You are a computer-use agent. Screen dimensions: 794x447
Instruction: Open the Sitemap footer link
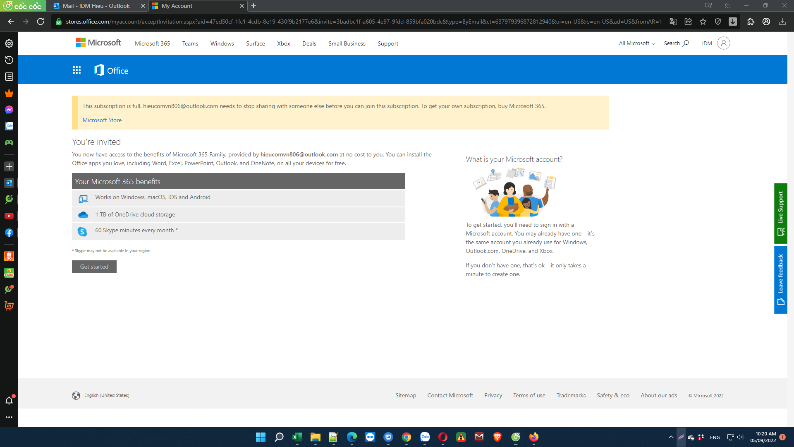[406, 395]
